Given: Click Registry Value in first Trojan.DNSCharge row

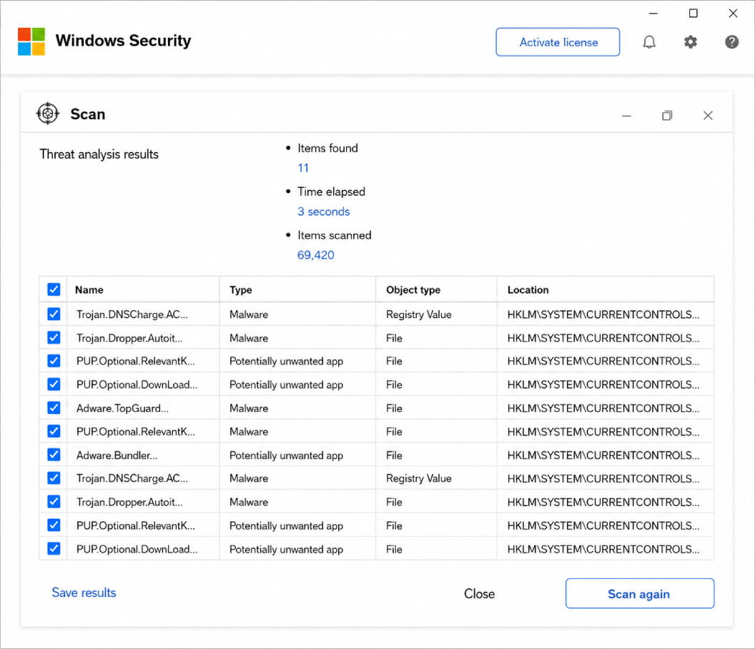Looking at the screenshot, I should [419, 314].
